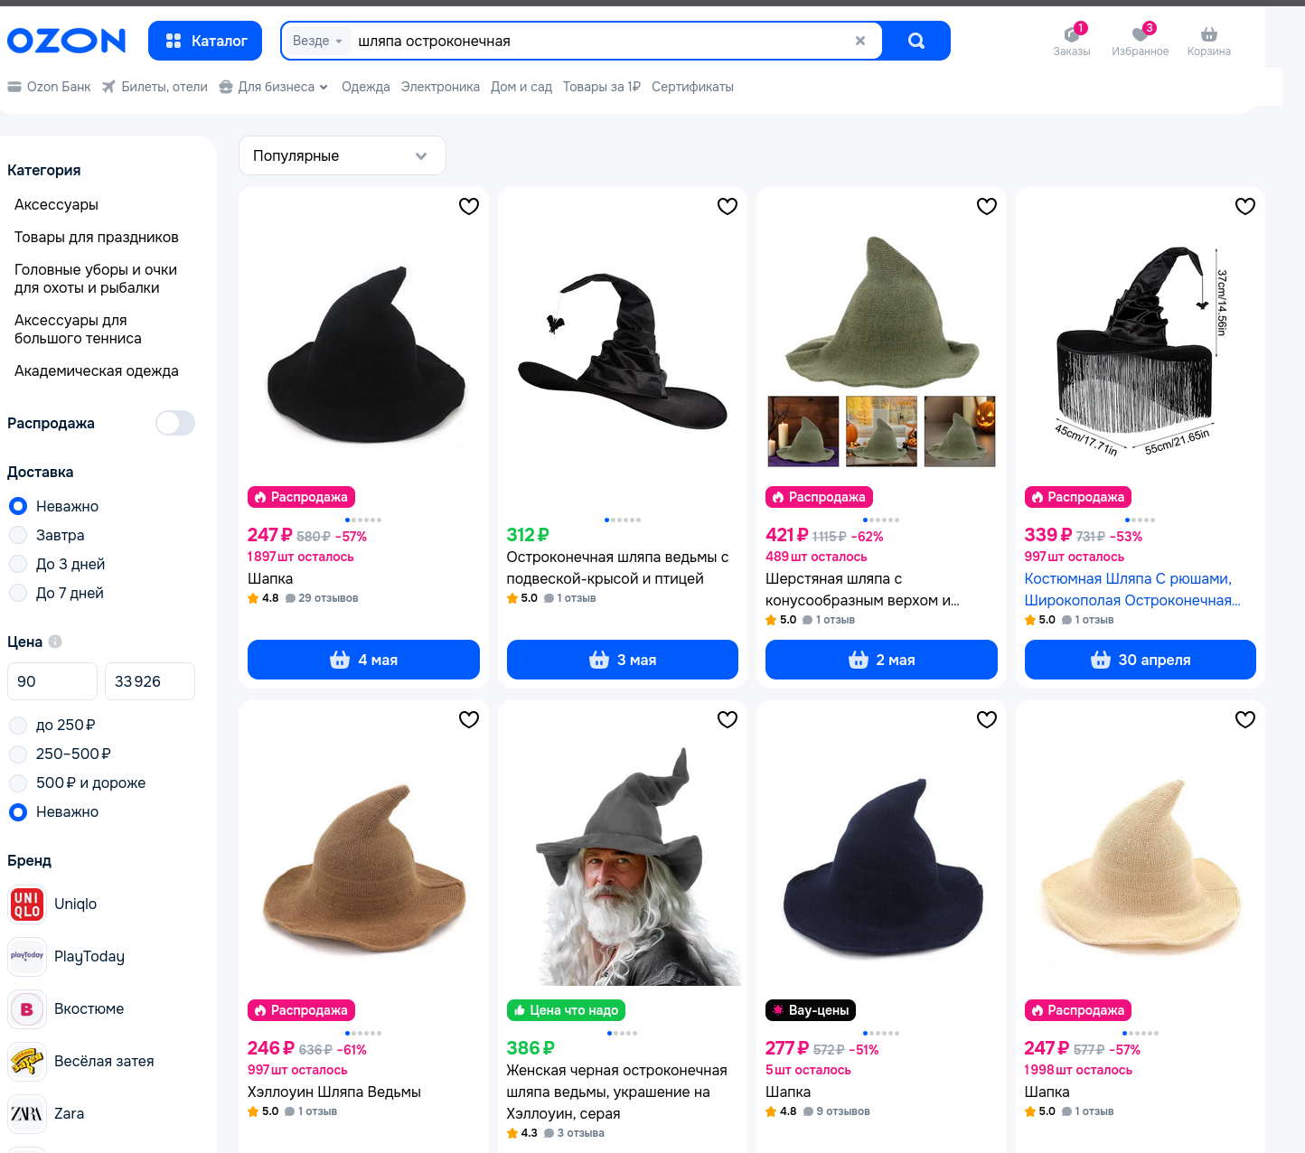Open the Везде search scope dropdown

(x=317, y=41)
